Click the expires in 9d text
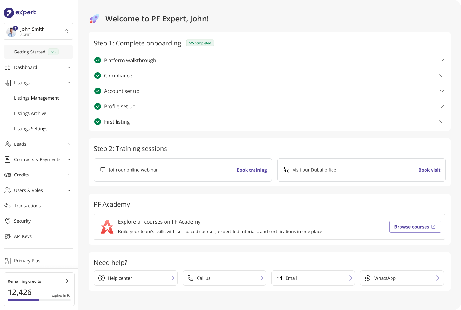Image resolution: width=461 pixels, height=310 pixels. point(61,295)
